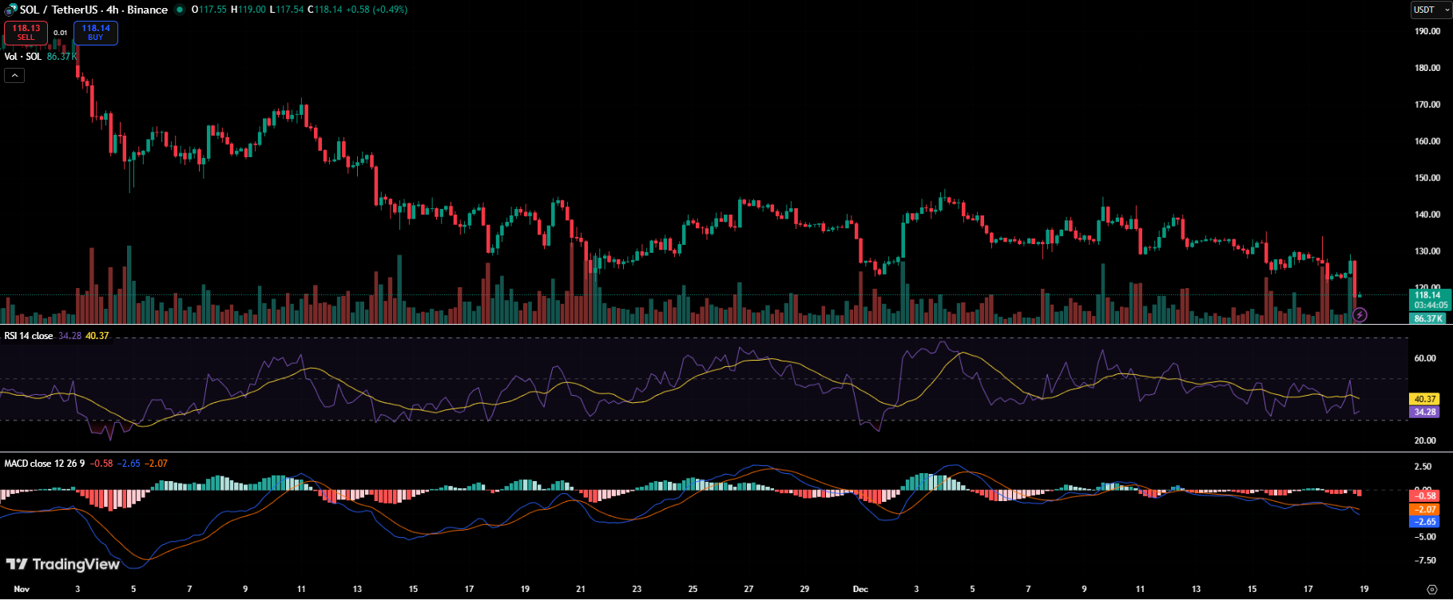
Task: Select the MACD close 12 26 9 title
Action: (45, 464)
